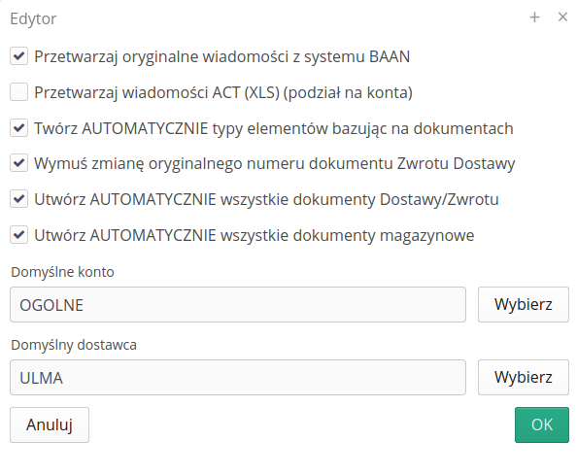Click the label text about Zwrotu Dostawy
Screen dimensions: 577x475
[275, 163]
